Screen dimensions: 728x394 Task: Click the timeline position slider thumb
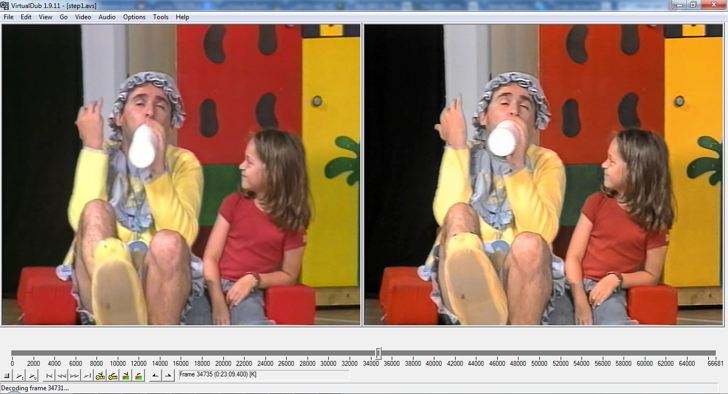point(378,353)
